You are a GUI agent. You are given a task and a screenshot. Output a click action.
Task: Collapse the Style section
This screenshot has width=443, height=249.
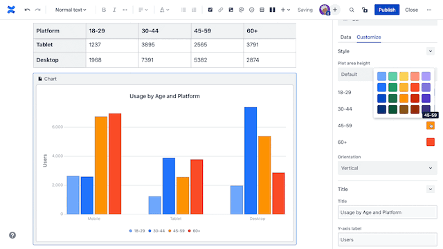click(431, 51)
